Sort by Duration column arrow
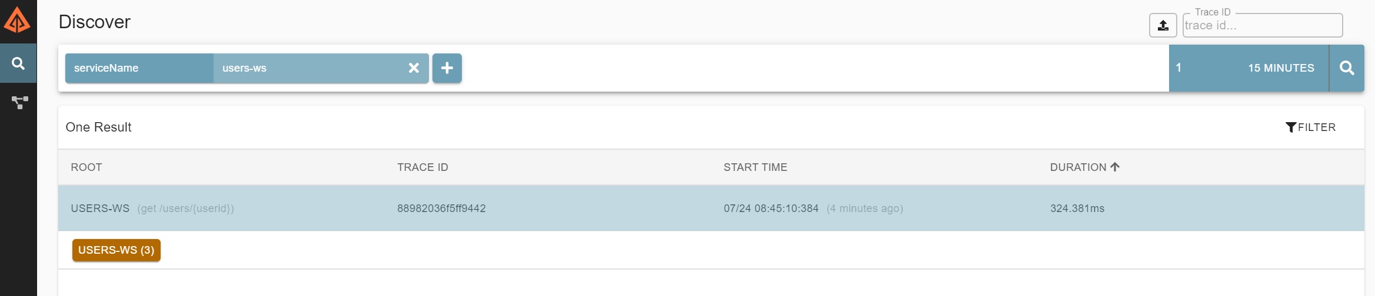Viewport: 1375px width, 296px height. 1114,167
